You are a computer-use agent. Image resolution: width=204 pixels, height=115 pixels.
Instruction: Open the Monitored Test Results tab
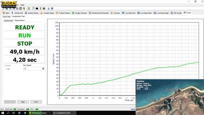(x=99, y=13)
